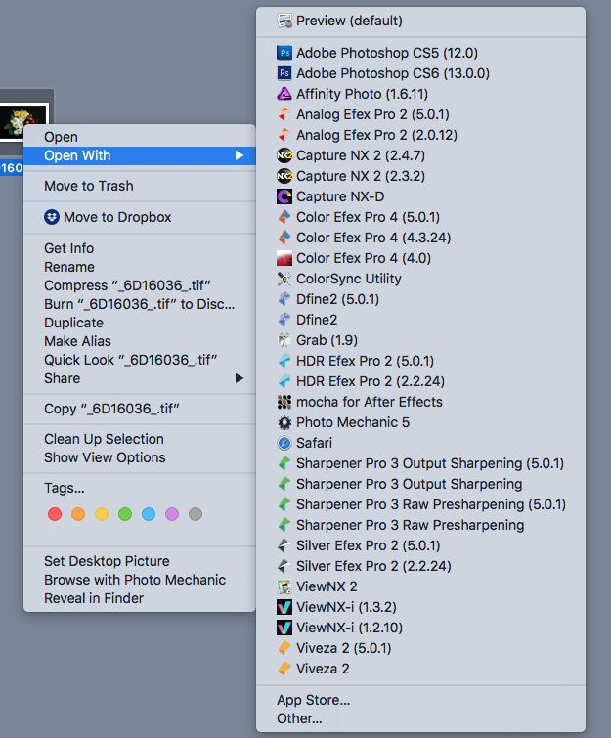611x738 pixels.
Task: Click icon beside Analog Efex Pro 2 (5.0.1)
Action: click(284, 114)
